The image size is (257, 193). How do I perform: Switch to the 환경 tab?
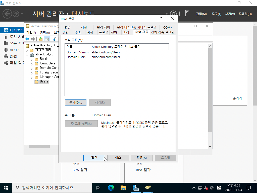(x=69, y=27)
